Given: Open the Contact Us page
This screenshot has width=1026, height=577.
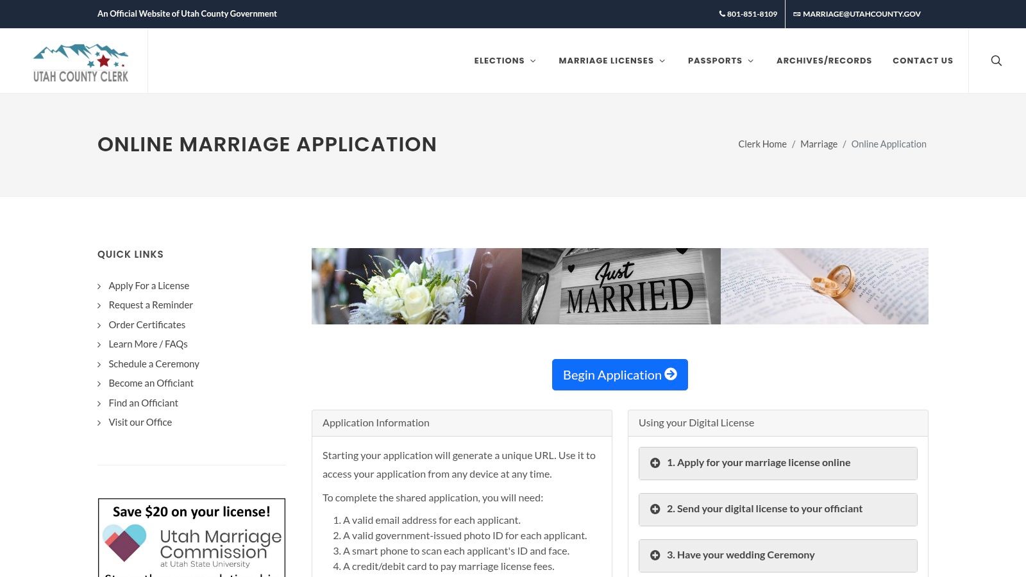Looking at the screenshot, I should click(923, 61).
